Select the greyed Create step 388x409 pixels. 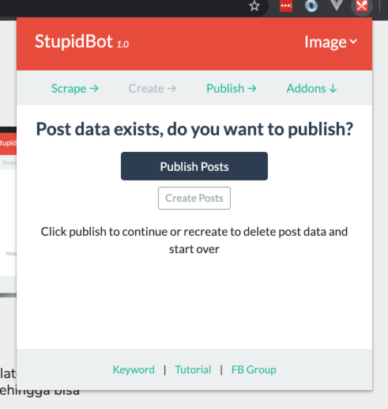click(x=153, y=89)
